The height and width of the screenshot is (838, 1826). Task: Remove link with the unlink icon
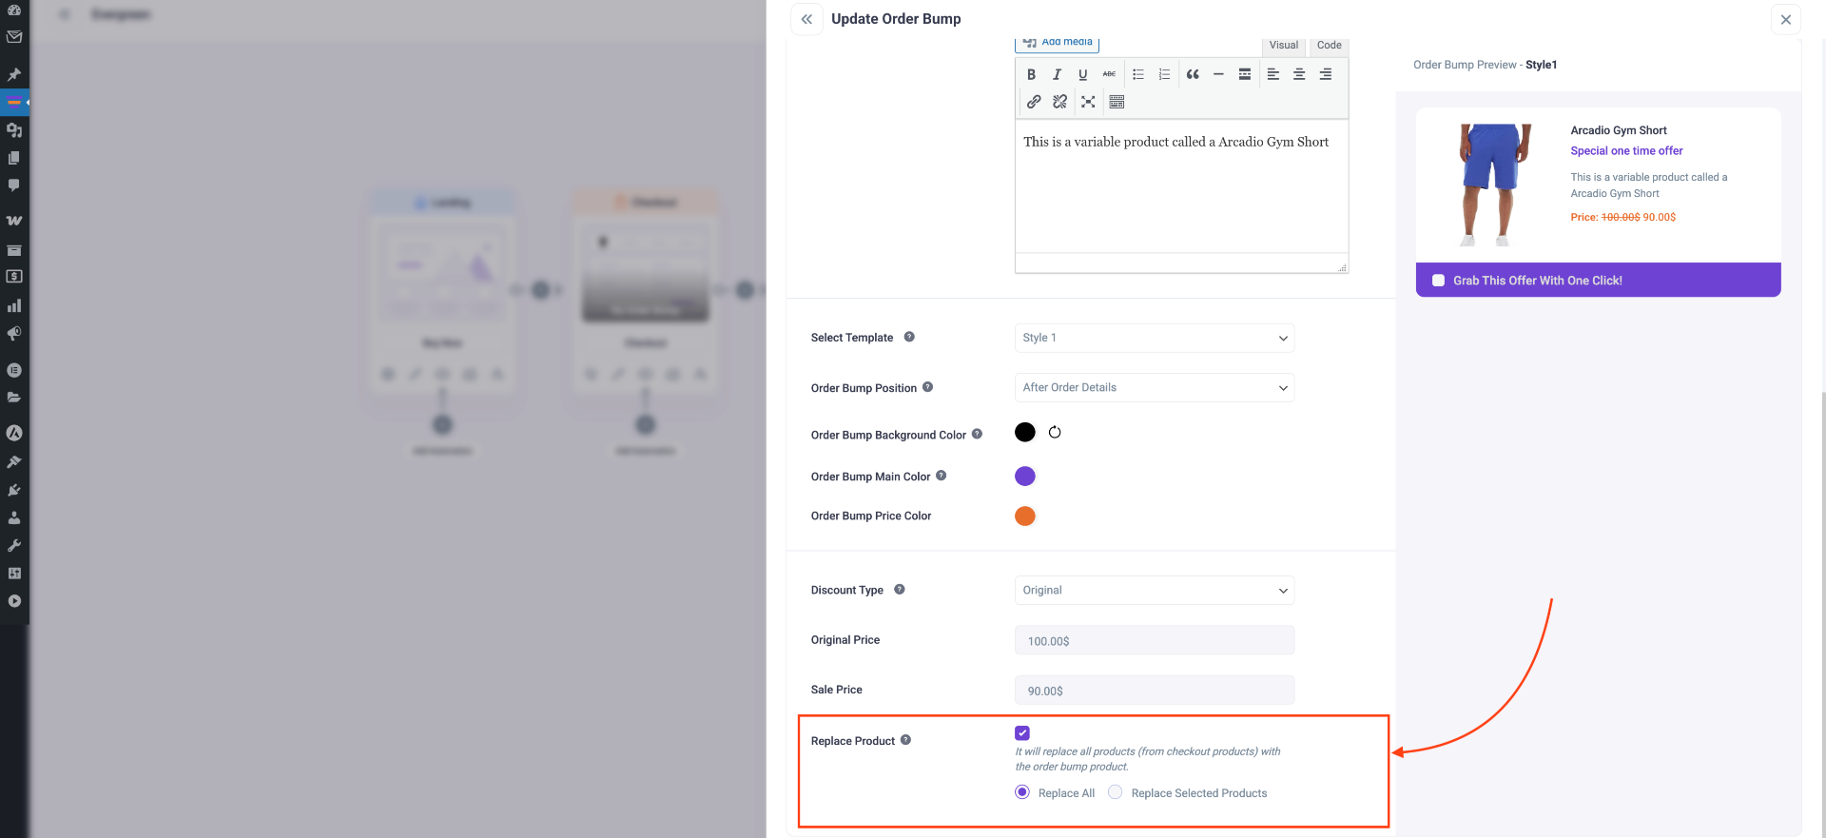coord(1060,102)
